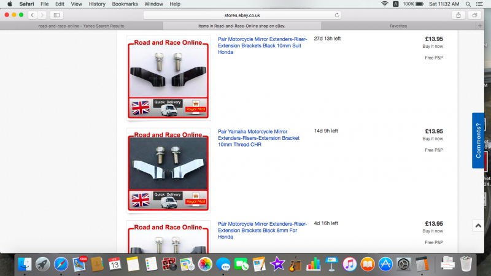View black mirror extenders product thumbnail
The width and height of the screenshot is (491, 276).
168,79
